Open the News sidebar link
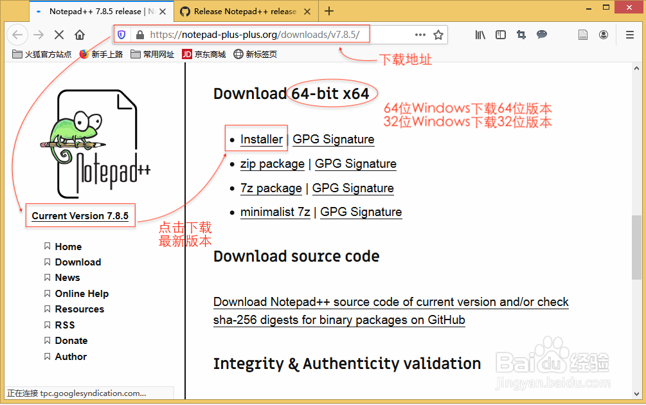The width and height of the screenshot is (646, 405). coord(67,278)
